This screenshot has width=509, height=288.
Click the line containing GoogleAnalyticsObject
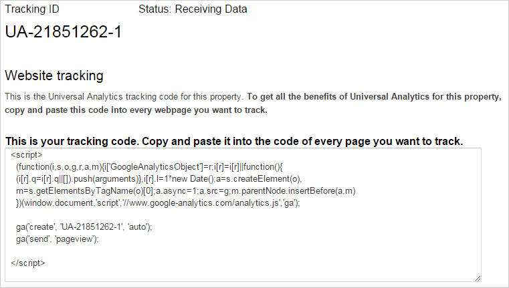[x=149, y=167]
